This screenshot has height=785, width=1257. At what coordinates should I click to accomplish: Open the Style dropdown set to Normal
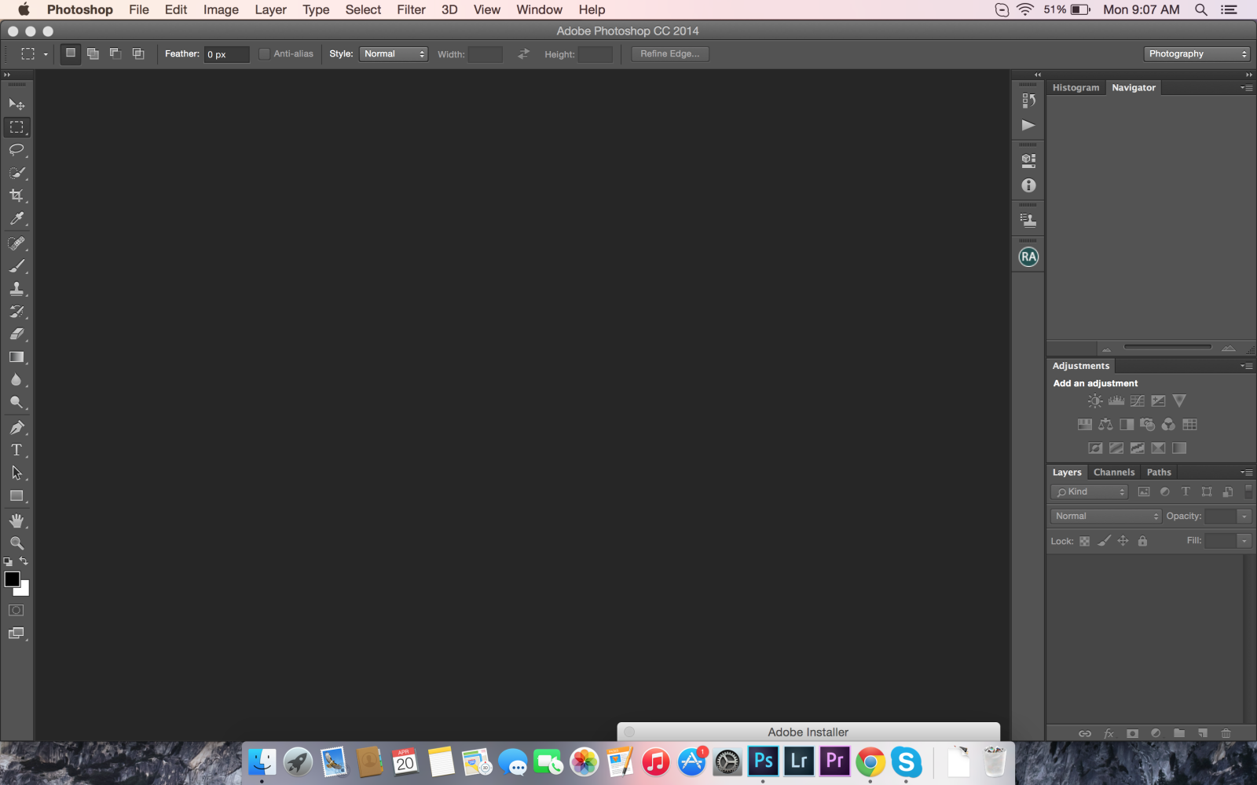[x=394, y=54]
